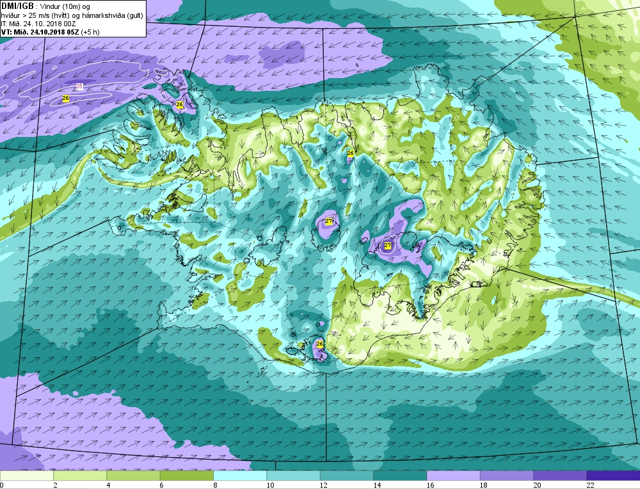
Task: Click the light lavender 16–18 m/s legend swatch
Action: click(454, 476)
